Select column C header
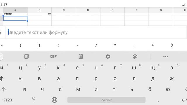 pos(64,10)
